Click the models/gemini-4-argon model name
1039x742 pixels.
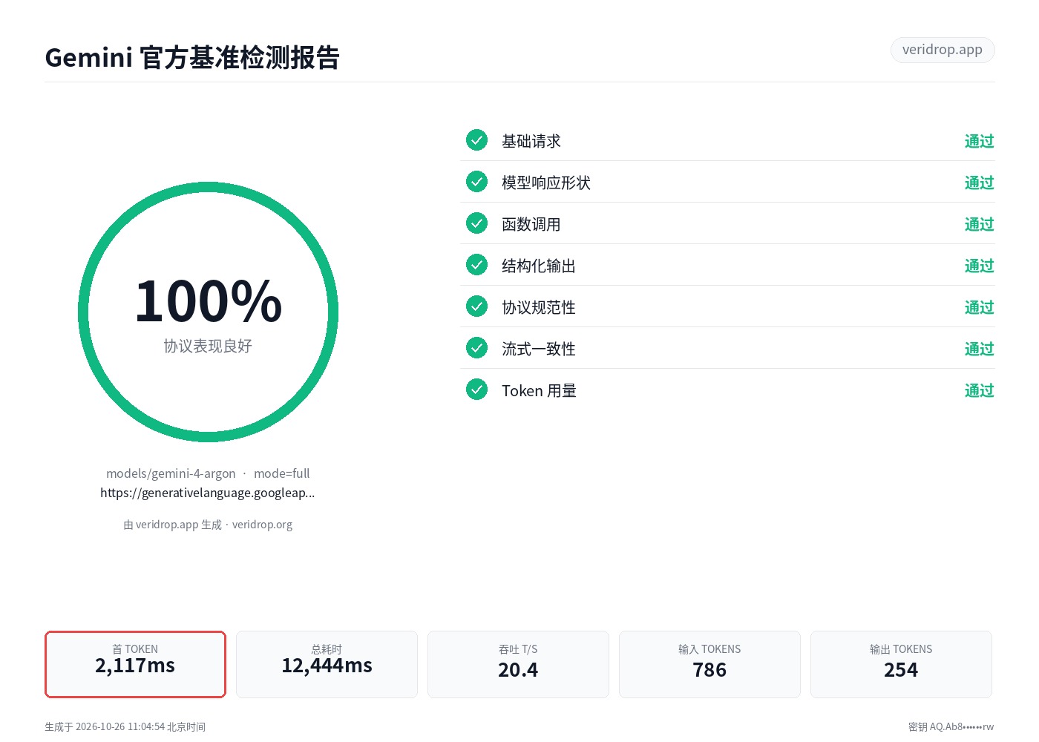(x=171, y=473)
